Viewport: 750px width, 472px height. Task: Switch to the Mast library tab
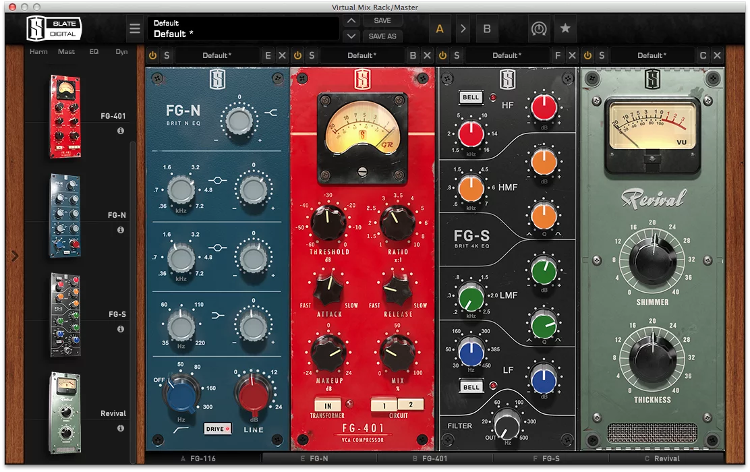(67, 52)
